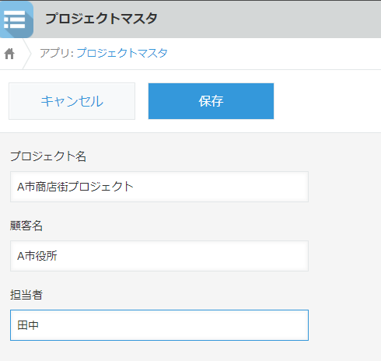The width and height of the screenshot is (381, 361).
Task: Click the アプリ: breadcrumb label
Action: pos(57,53)
